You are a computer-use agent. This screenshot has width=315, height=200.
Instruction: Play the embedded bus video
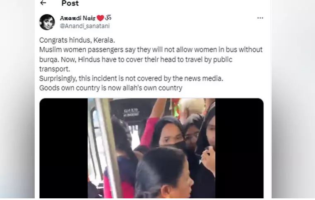[151, 148]
